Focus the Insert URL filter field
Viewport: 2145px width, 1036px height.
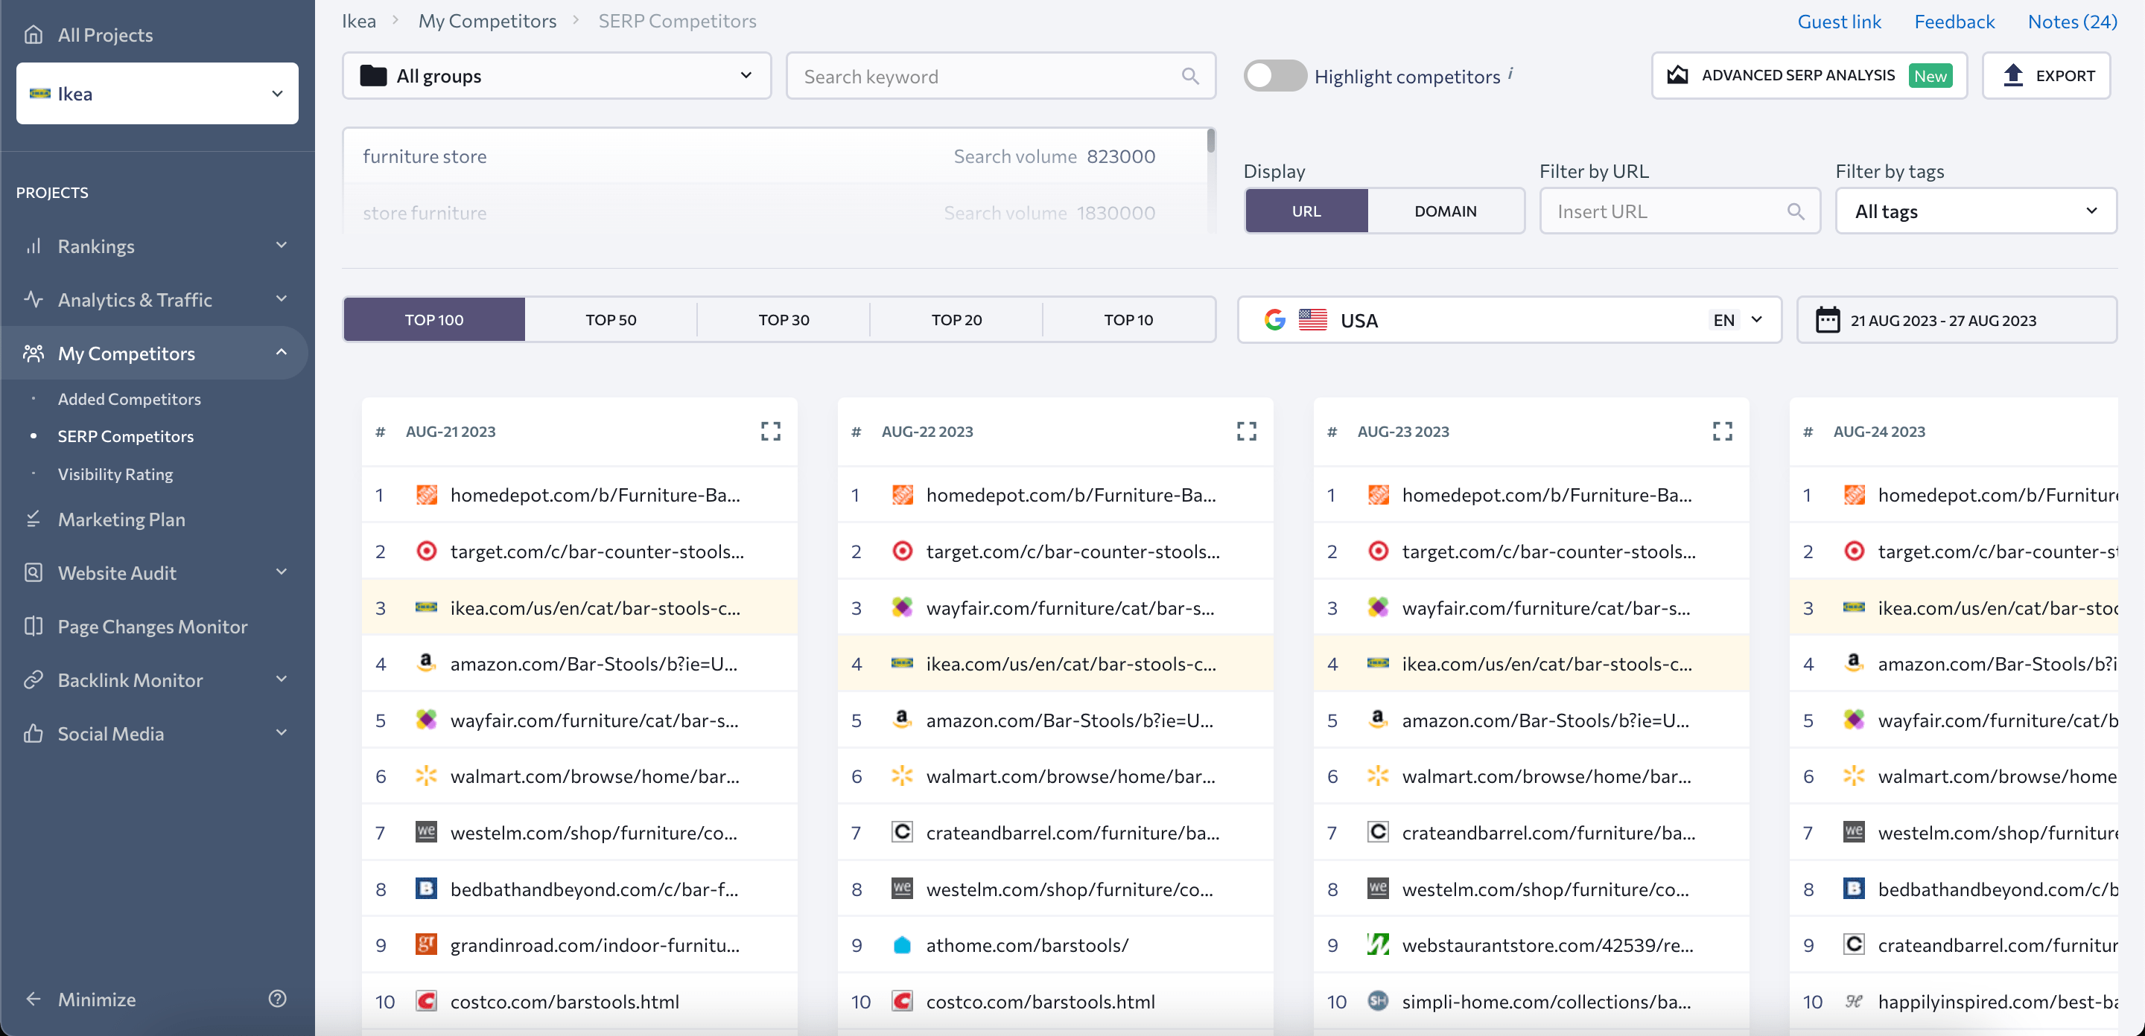1680,211
